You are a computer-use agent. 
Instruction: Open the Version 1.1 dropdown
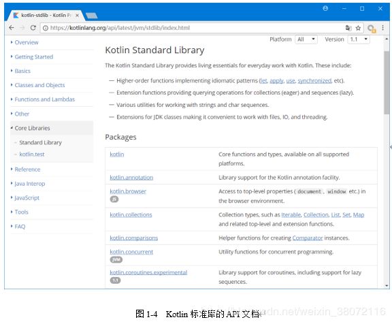pyautogui.click(x=359, y=39)
